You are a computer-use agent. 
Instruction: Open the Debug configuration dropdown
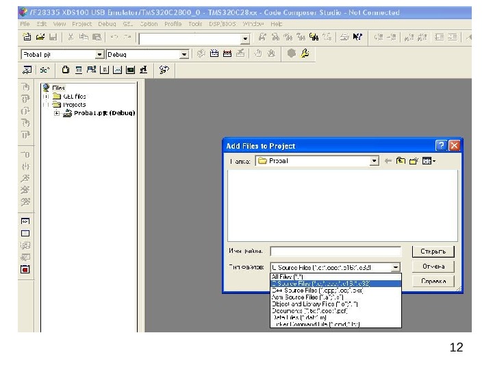pyautogui.click(x=184, y=55)
